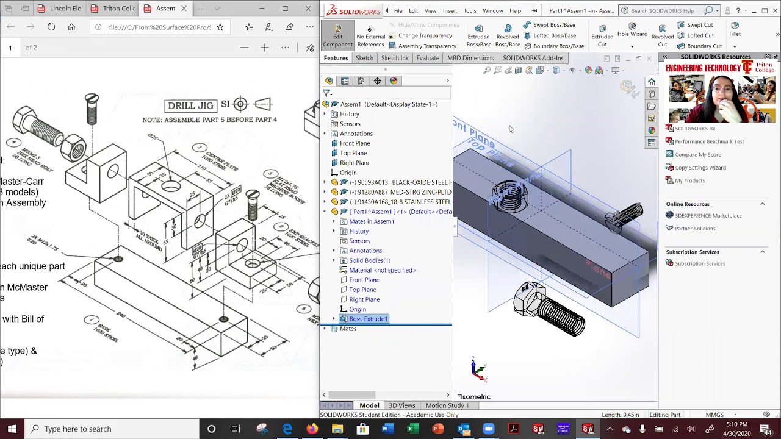The image size is (781, 439).
Task: Open Fillet dropdown arrow
Action: click(x=735, y=47)
